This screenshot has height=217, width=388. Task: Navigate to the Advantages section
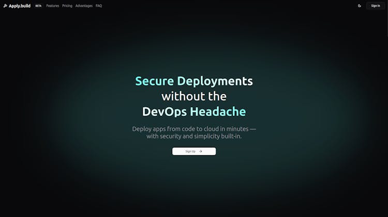tap(84, 6)
